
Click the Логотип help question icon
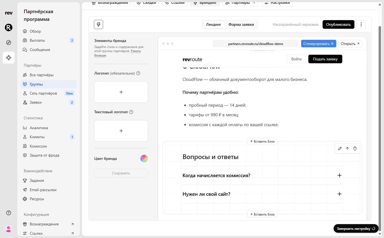[138, 73]
